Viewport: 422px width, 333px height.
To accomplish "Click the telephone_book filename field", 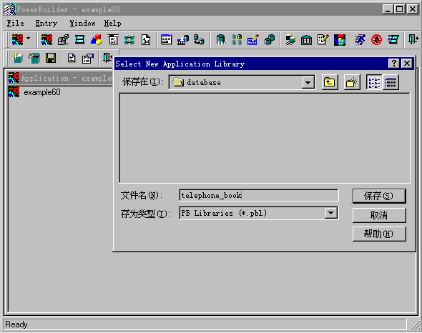I will [259, 195].
